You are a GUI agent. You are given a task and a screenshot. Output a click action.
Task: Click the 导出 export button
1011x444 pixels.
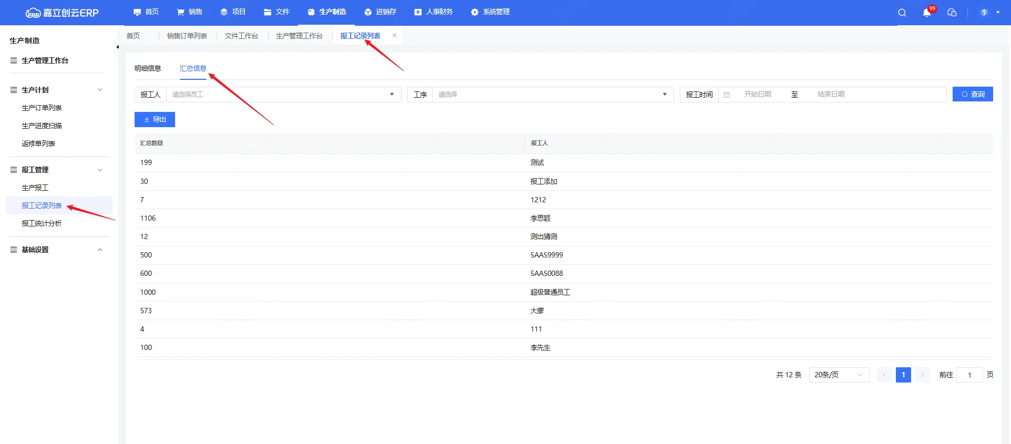(155, 119)
